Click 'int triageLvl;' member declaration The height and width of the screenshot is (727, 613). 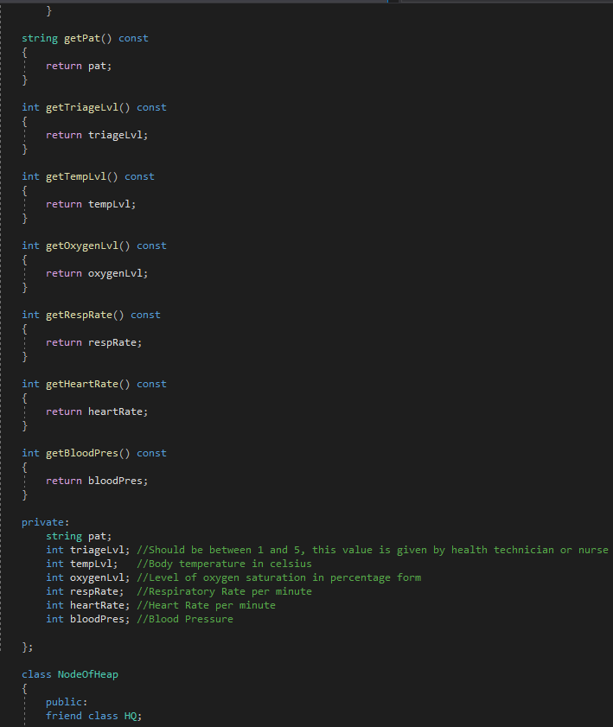click(87, 550)
